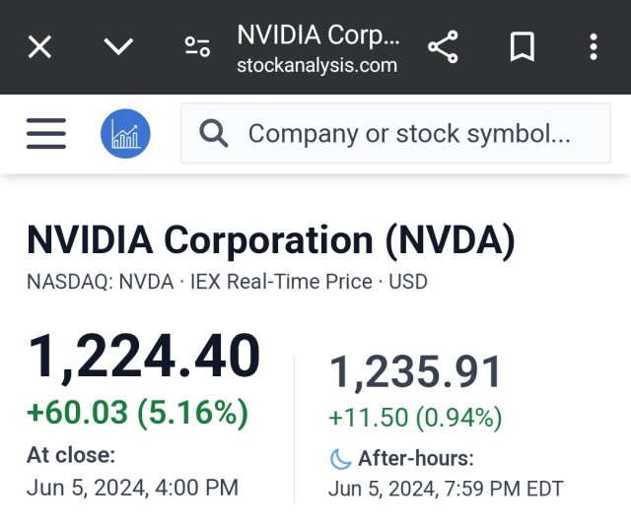The height and width of the screenshot is (528, 631).
Task: Tap the NVIDIA Corp page title
Action: (x=318, y=35)
